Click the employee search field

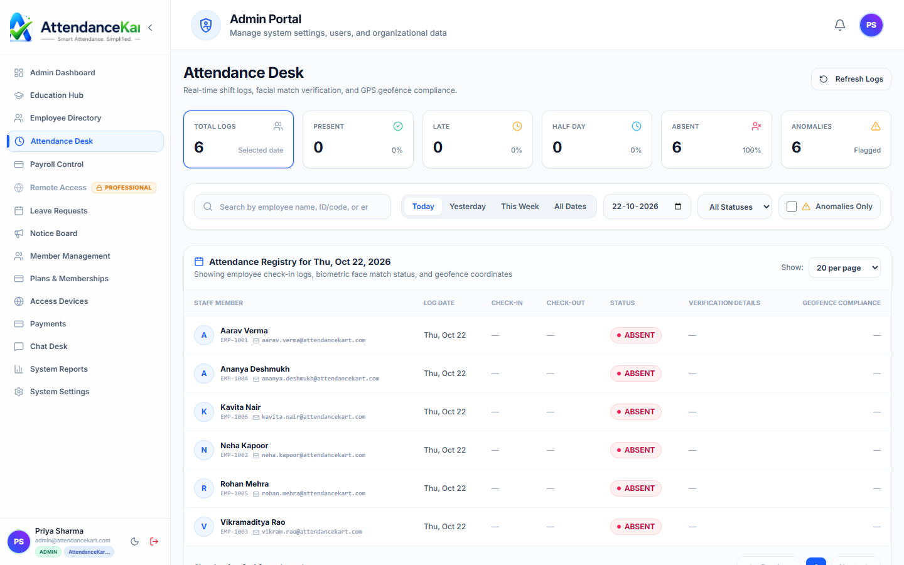point(293,207)
